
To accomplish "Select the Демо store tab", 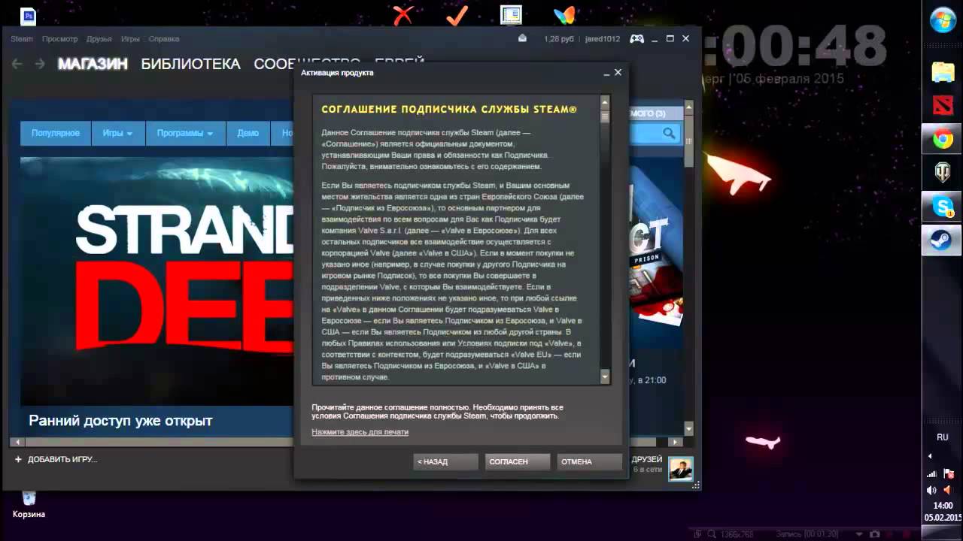I will point(248,133).
